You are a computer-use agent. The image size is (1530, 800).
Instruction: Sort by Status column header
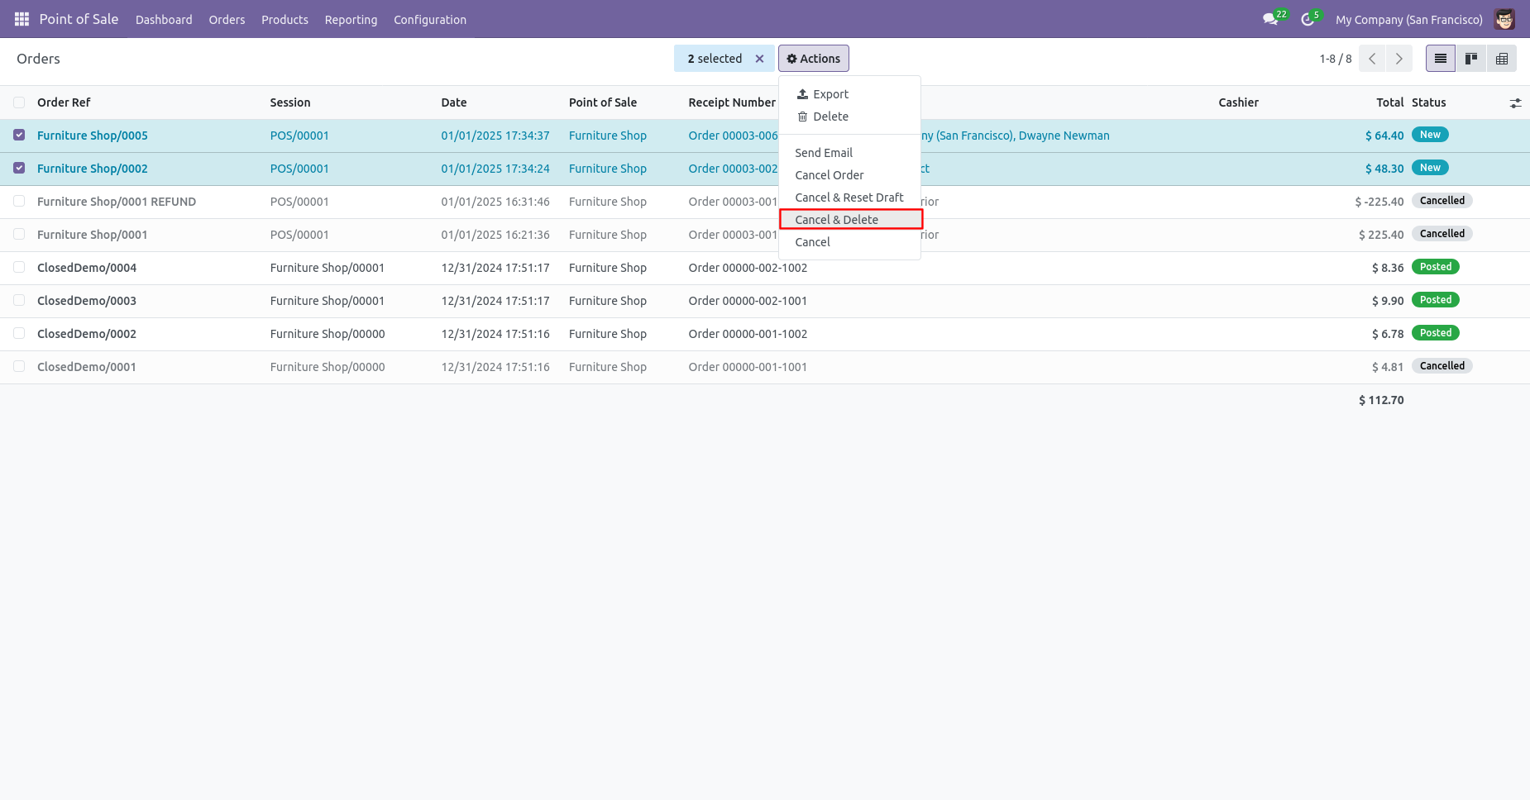coord(1429,102)
